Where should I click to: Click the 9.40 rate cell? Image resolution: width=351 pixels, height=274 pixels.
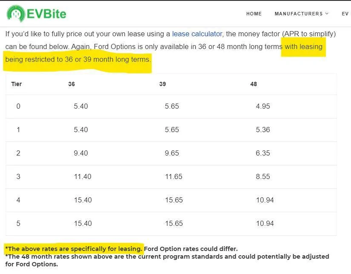[81, 153]
